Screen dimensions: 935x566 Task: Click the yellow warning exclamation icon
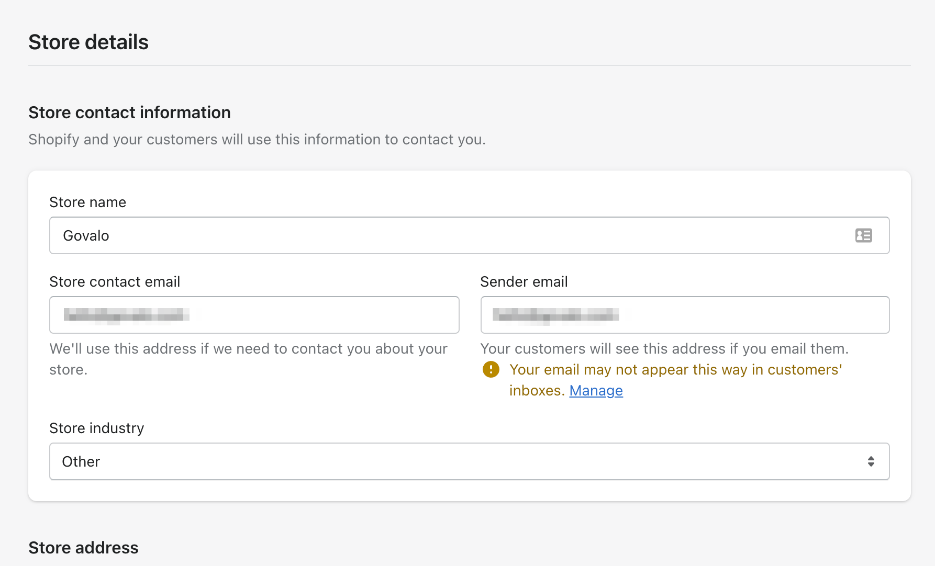coord(491,369)
